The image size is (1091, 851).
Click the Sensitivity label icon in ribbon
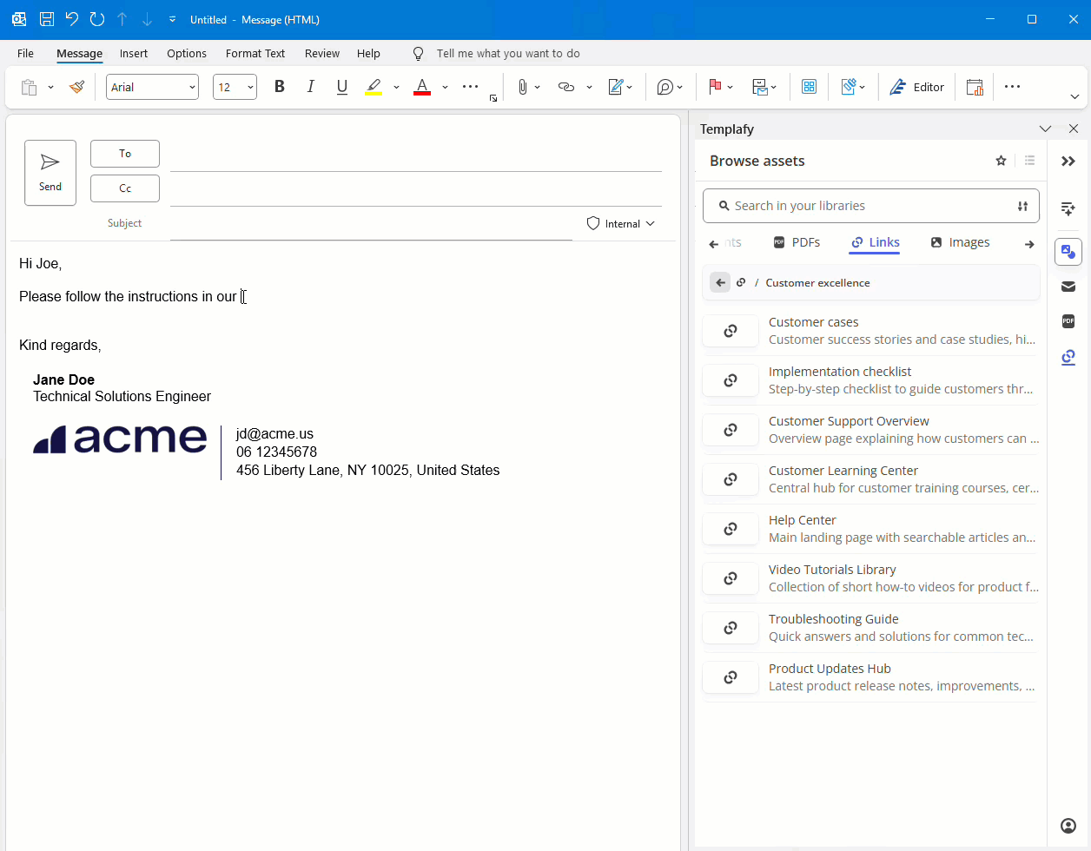[849, 87]
